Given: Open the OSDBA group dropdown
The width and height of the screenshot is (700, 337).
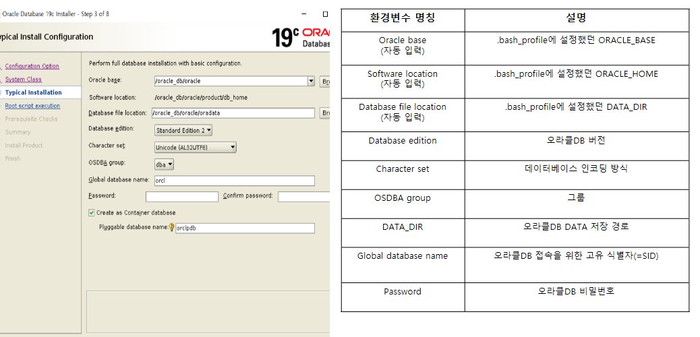Looking at the screenshot, I should 164,164.
